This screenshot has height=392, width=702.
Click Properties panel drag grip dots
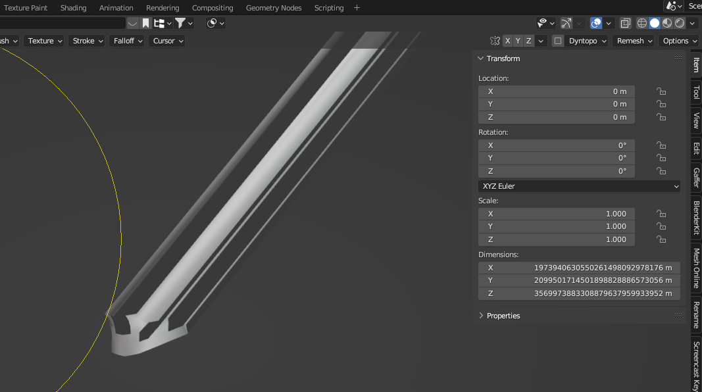[678, 316]
